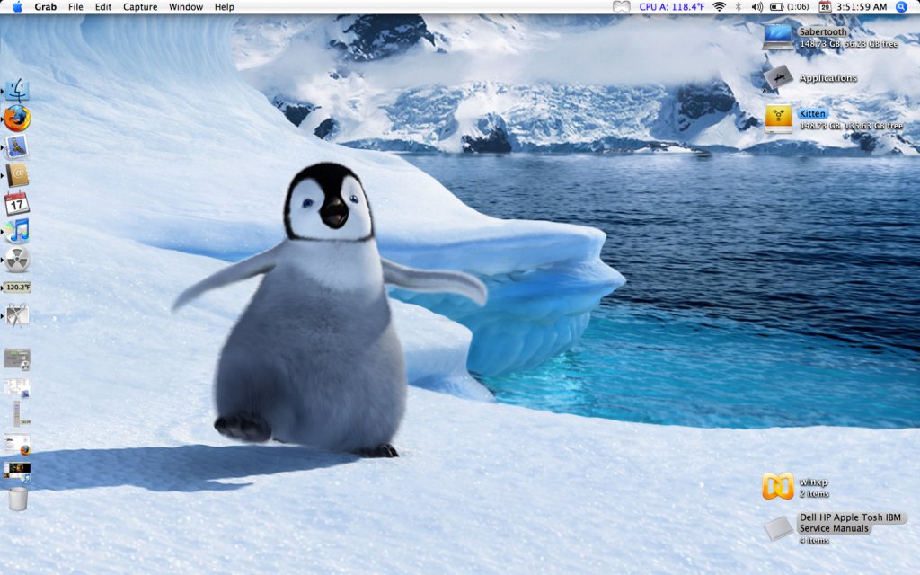Viewport: 920px width, 575px height.
Task: Open the Help menu
Action: tap(224, 7)
